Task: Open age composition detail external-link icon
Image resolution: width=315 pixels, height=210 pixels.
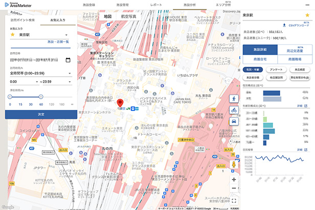Action: (306, 106)
